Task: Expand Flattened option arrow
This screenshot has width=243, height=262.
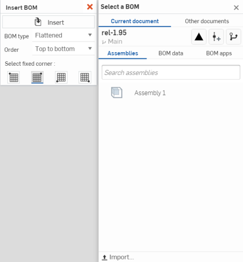Action: click(90, 35)
